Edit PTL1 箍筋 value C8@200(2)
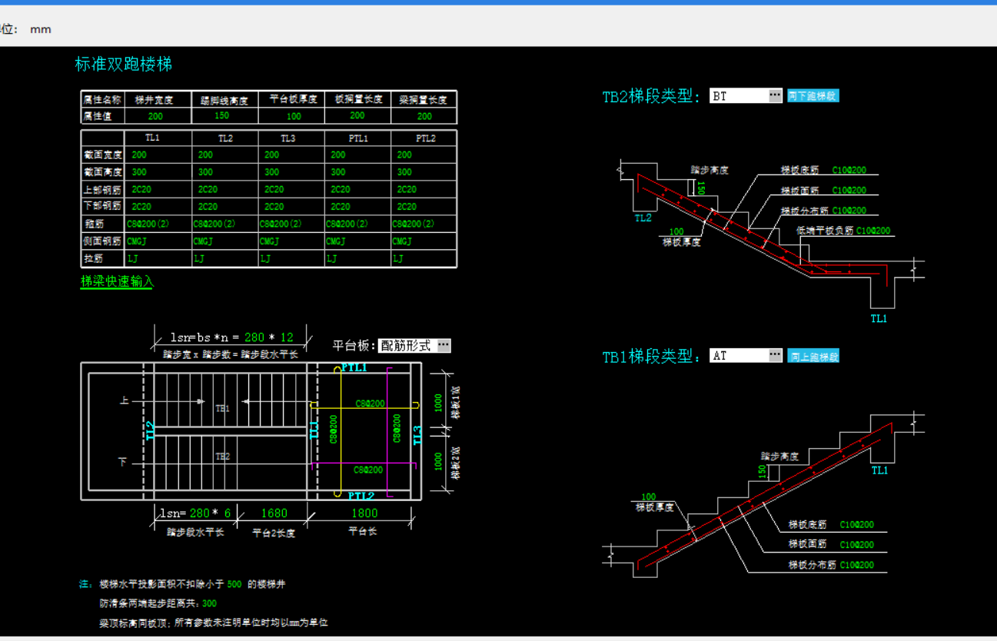The image size is (997, 641). (347, 224)
